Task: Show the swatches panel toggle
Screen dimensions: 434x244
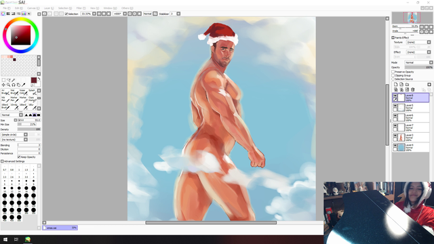Action: pyautogui.click(x=24, y=14)
